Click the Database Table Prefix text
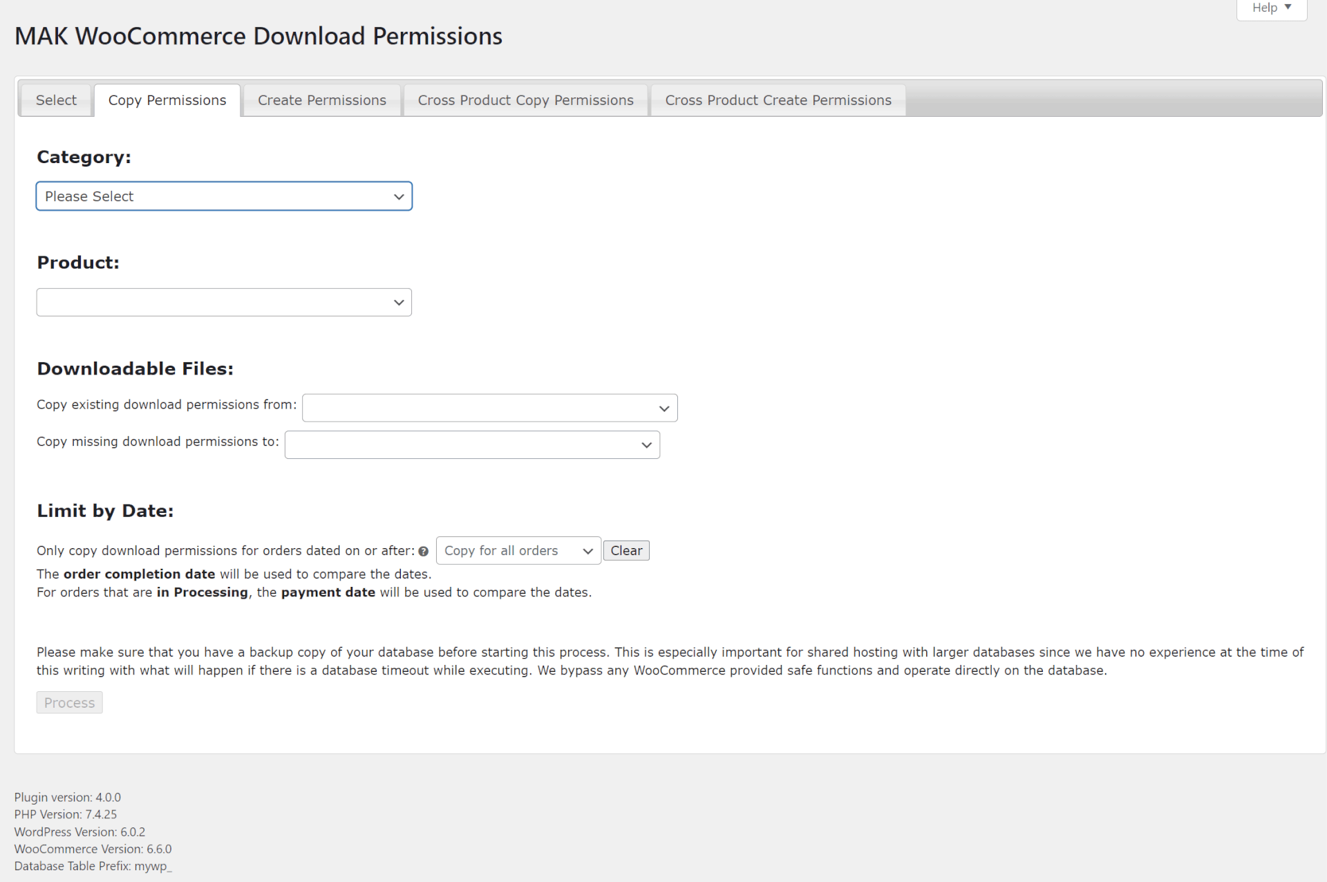Screen dimensions: 1327x882 [93, 866]
